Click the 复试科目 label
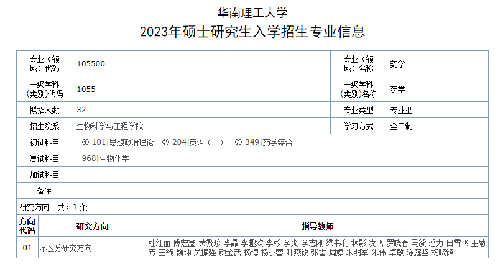The image size is (503, 274). point(45,158)
